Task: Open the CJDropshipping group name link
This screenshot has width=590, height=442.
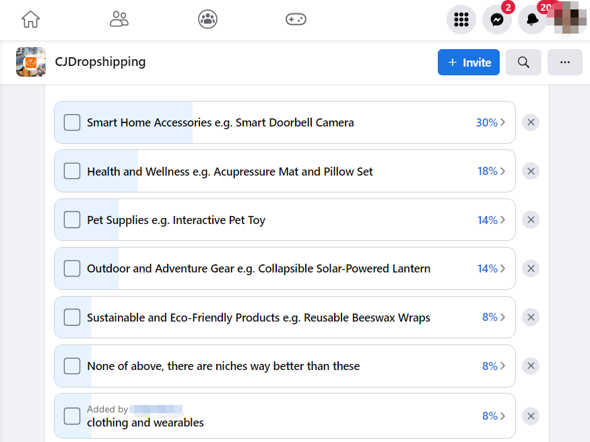Action: click(x=100, y=62)
